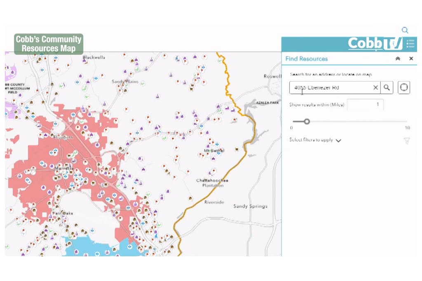Click the Cobb's Community Resources Map title
Viewport: 422px width, 281px height.
tap(49, 44)
